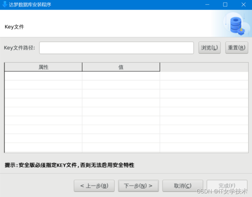
Task: Click the Dameng installer icon in title bar
Action: coord(4,5)
